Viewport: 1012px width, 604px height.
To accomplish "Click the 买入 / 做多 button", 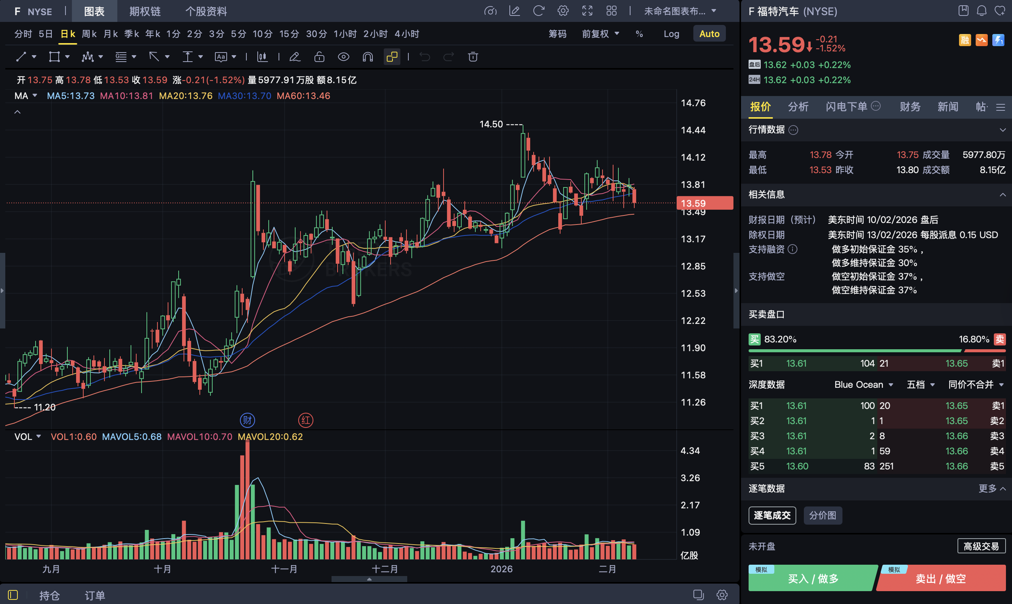I will coord(813,578).
